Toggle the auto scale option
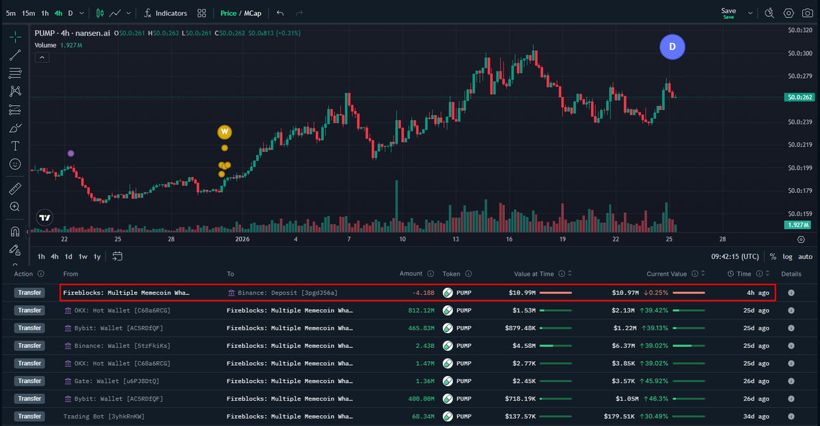820x426 pixels. coord(806,256)
